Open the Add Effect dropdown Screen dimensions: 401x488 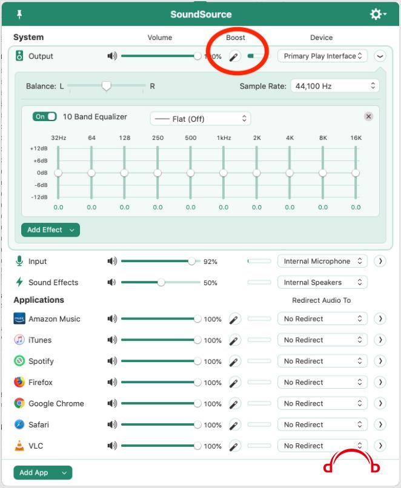[50, 229]
